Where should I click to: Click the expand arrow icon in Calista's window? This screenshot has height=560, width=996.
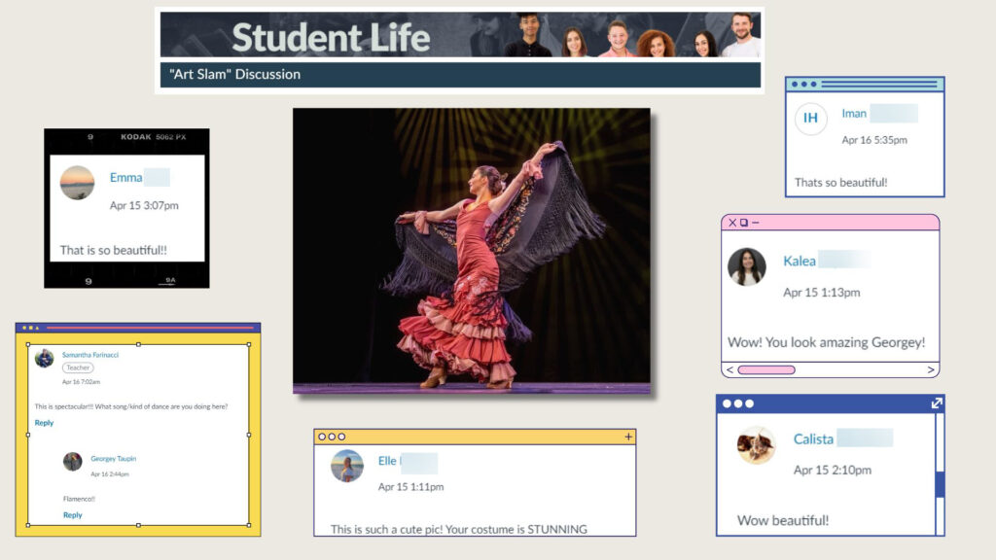936,403
